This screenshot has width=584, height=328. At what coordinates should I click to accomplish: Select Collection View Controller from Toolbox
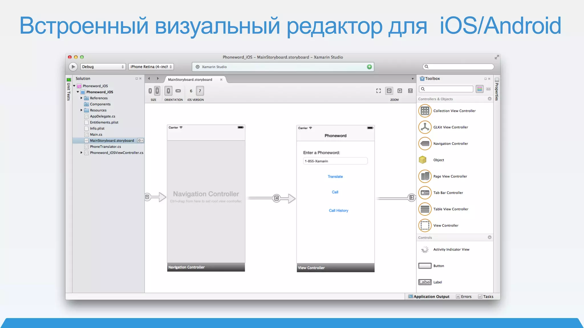pyautogui.click(x=455, y=111)
